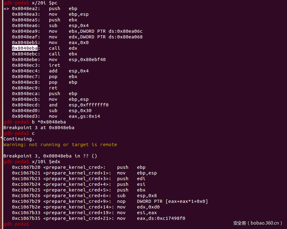The width and height of the screenshot is (287, 229).
Task: Click the 'and esp,0xfffffff0' instruction
Action: 79,105
